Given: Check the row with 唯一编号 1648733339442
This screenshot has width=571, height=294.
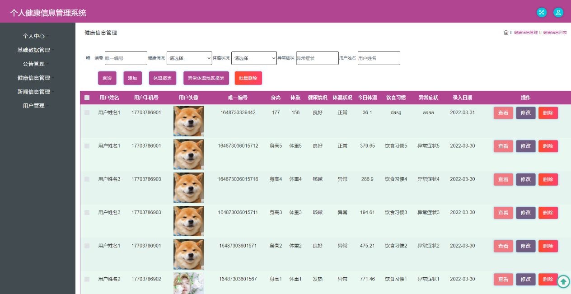Looking at the screenshot, I should (x=87, y=112).
